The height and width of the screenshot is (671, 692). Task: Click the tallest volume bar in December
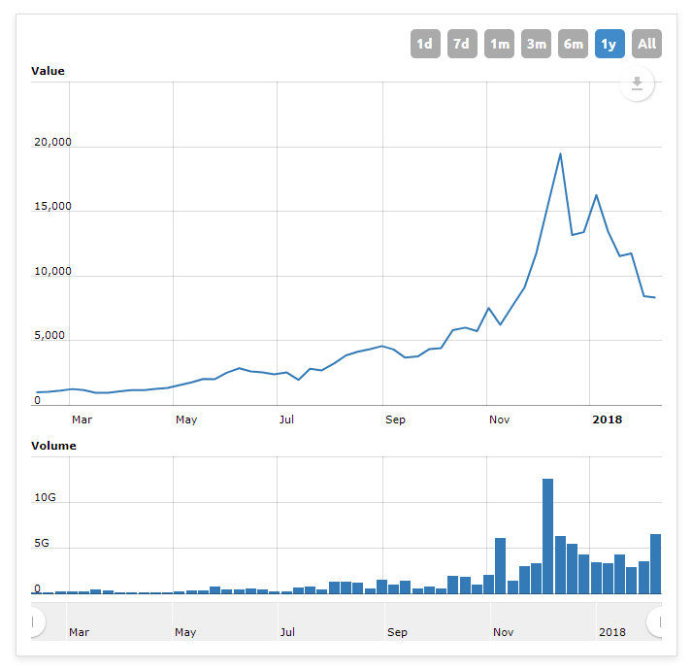[x=547, y=536]
